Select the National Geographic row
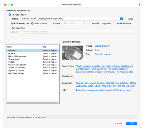 tap(33, 56)
